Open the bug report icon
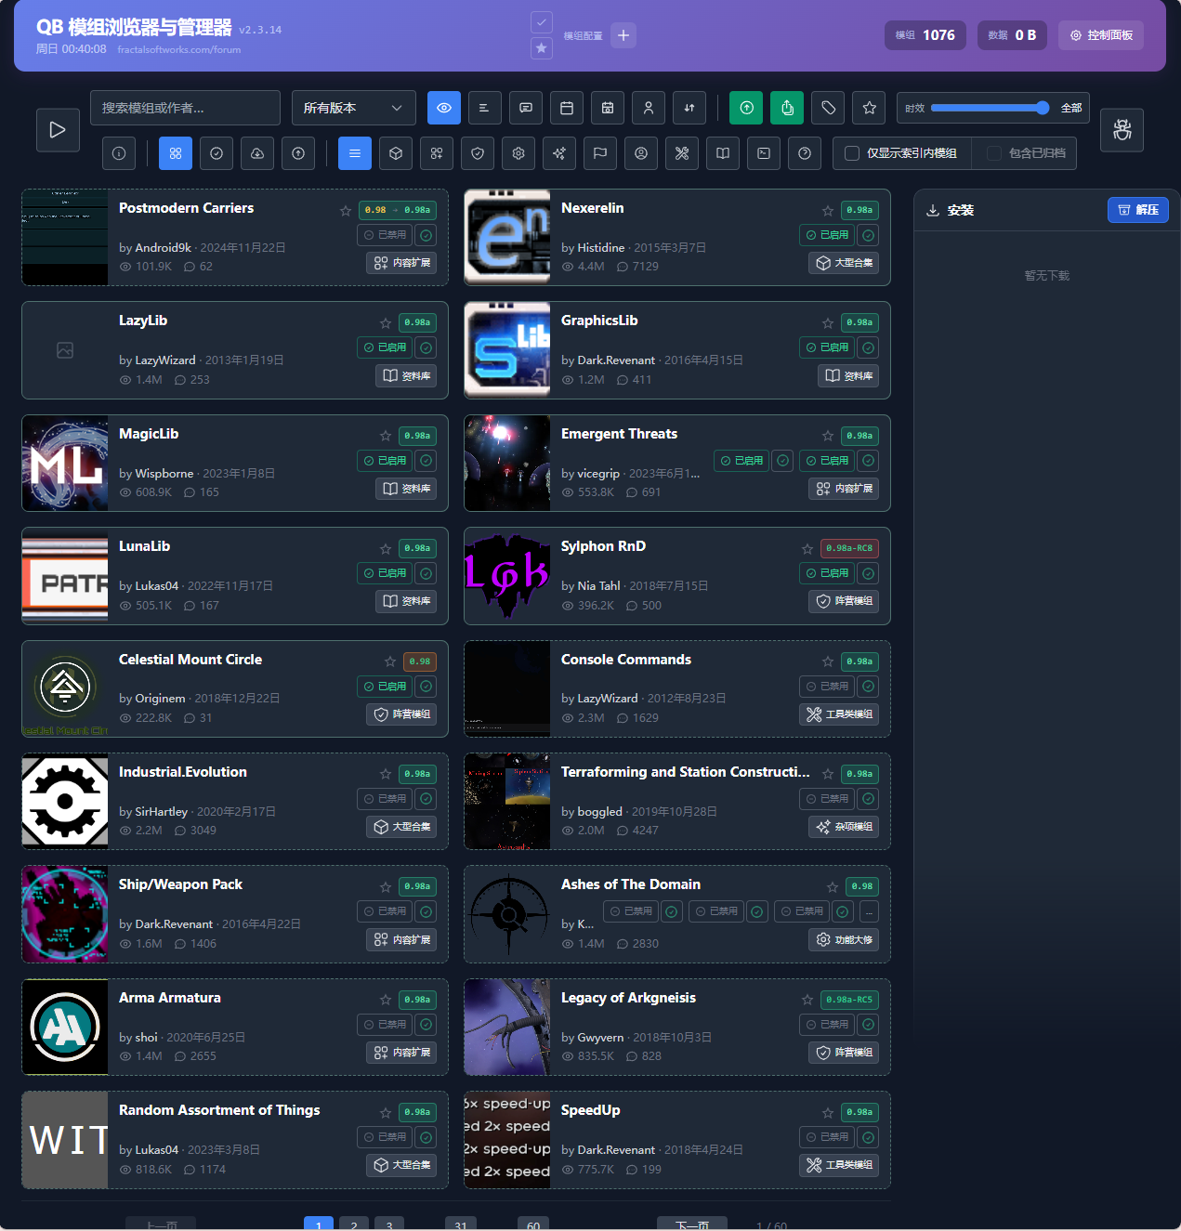The width and height of the screenshot is (1181, 1231). tap(1122, 130)
